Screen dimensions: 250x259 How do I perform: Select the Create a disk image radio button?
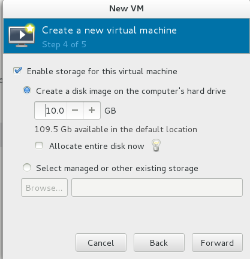27,90
